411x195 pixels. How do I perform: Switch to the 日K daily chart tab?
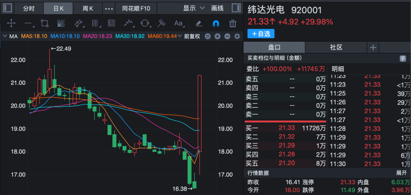(x=59, y=8)
